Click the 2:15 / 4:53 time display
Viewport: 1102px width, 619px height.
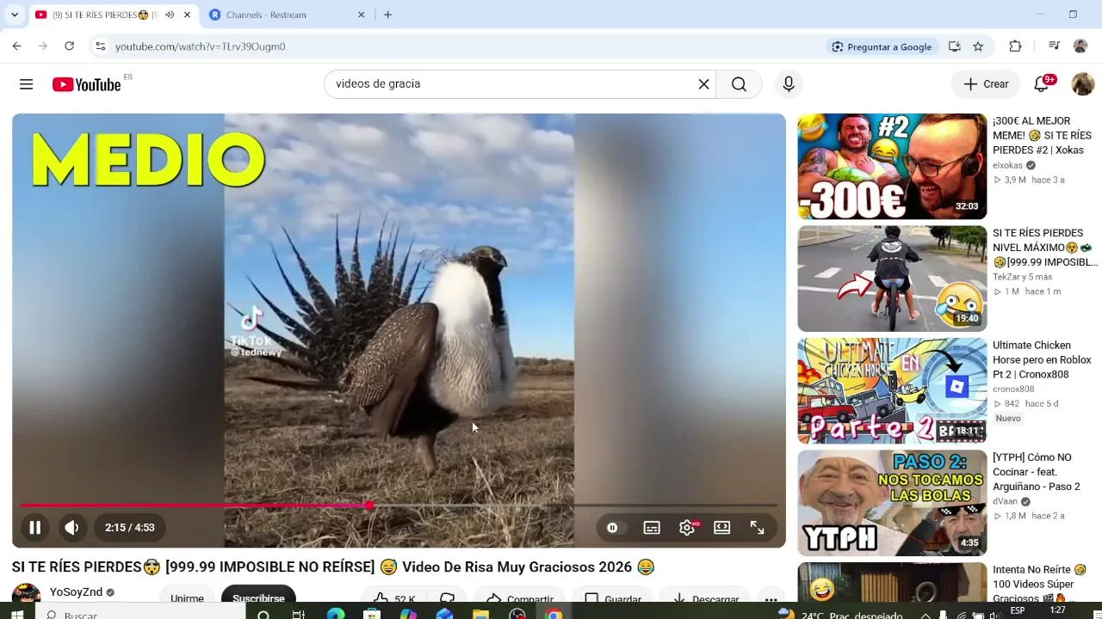pyautogui.click(x=130, y=528)
